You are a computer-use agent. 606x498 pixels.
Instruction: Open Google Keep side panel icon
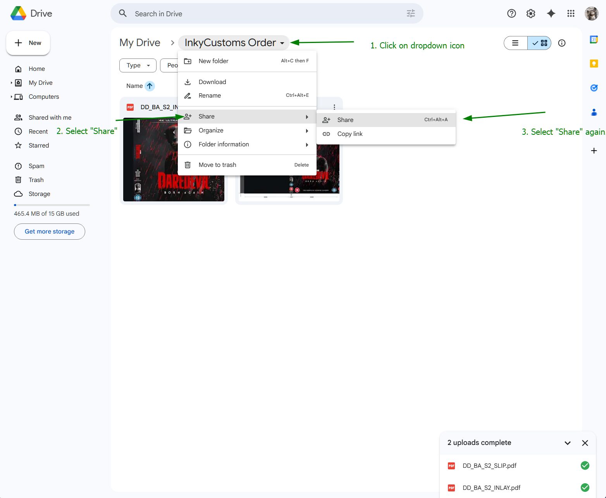594,64
